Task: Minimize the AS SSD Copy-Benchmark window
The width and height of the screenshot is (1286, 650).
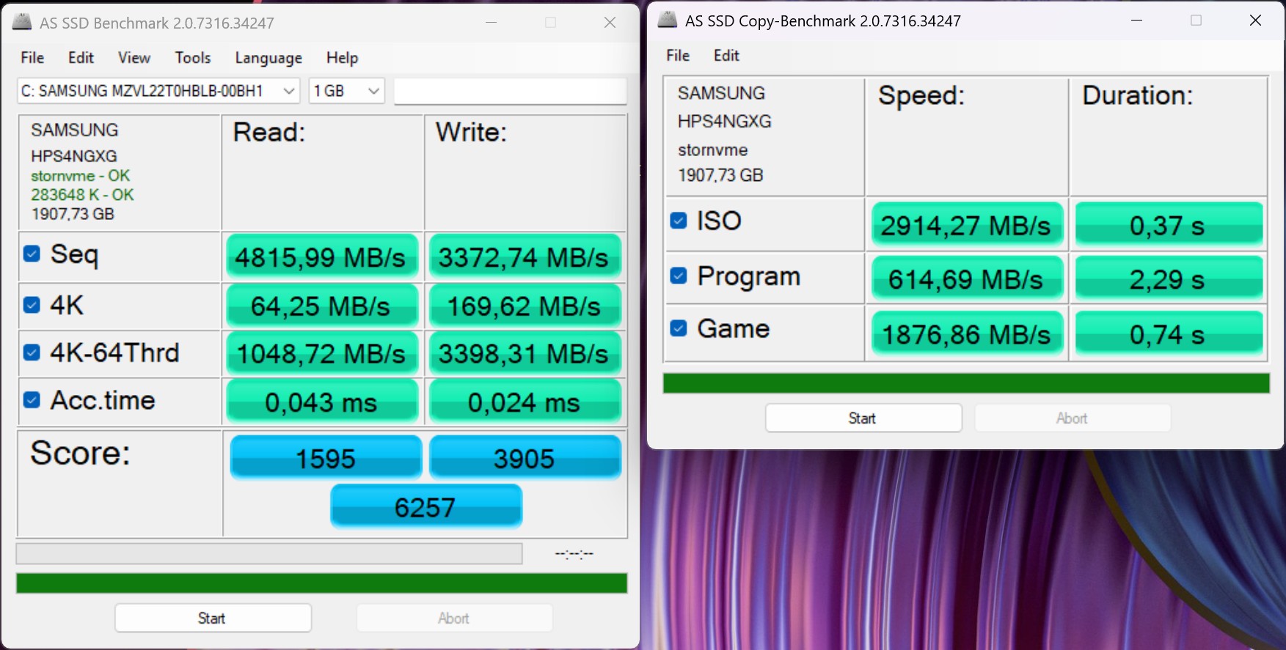Action: click(x=1137, y=21)
